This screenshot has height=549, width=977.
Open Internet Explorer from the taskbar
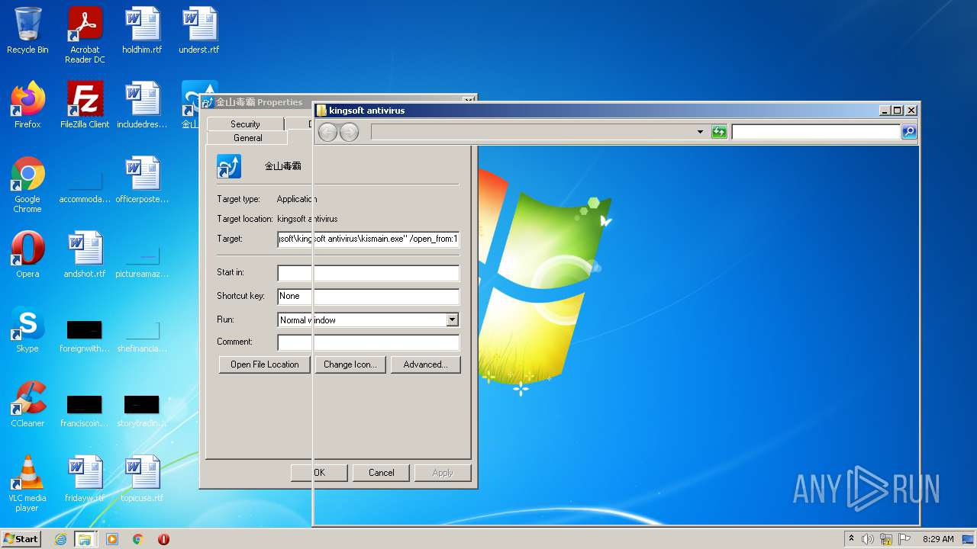tap(60, 539)
